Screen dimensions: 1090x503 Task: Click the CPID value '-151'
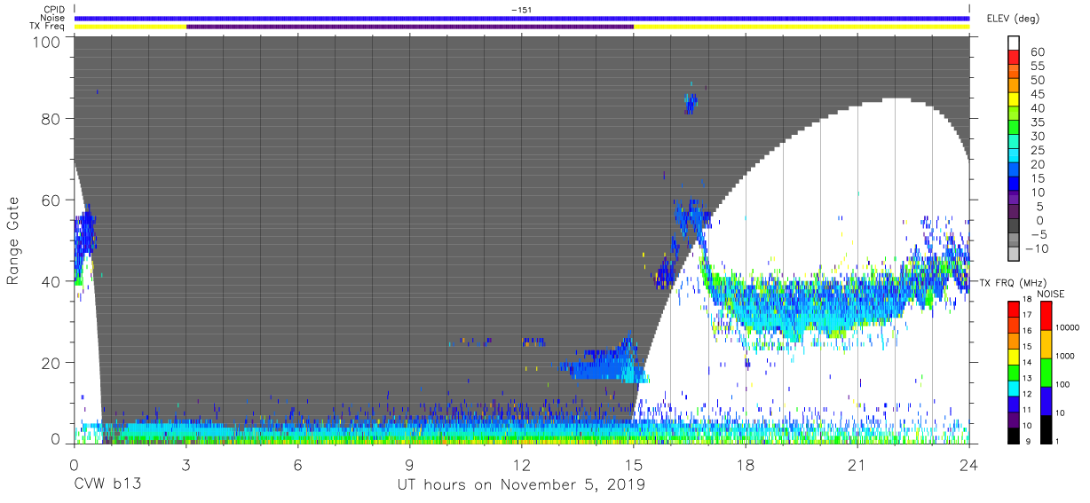[522, 10]
